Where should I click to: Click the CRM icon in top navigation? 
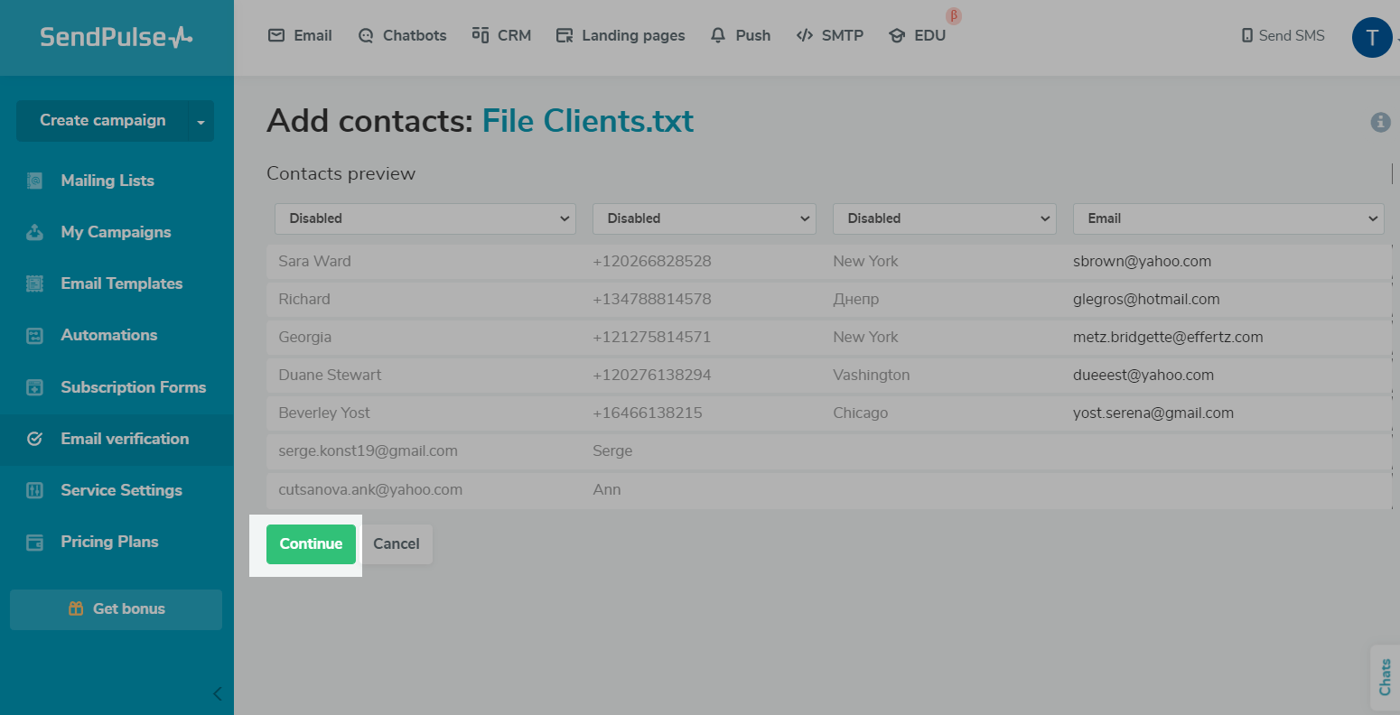(481, 35)
